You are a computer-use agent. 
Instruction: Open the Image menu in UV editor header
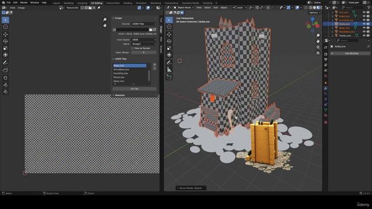22,8
